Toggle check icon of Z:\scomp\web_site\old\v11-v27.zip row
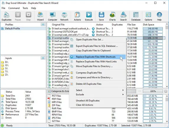This screenshot has height=128, width=169. coord(49,35)
